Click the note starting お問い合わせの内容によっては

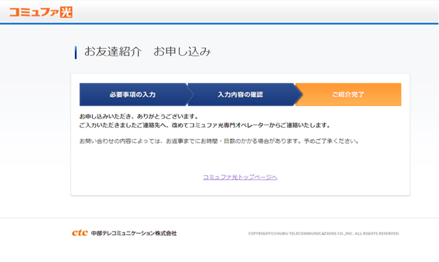tap(220, 141)
